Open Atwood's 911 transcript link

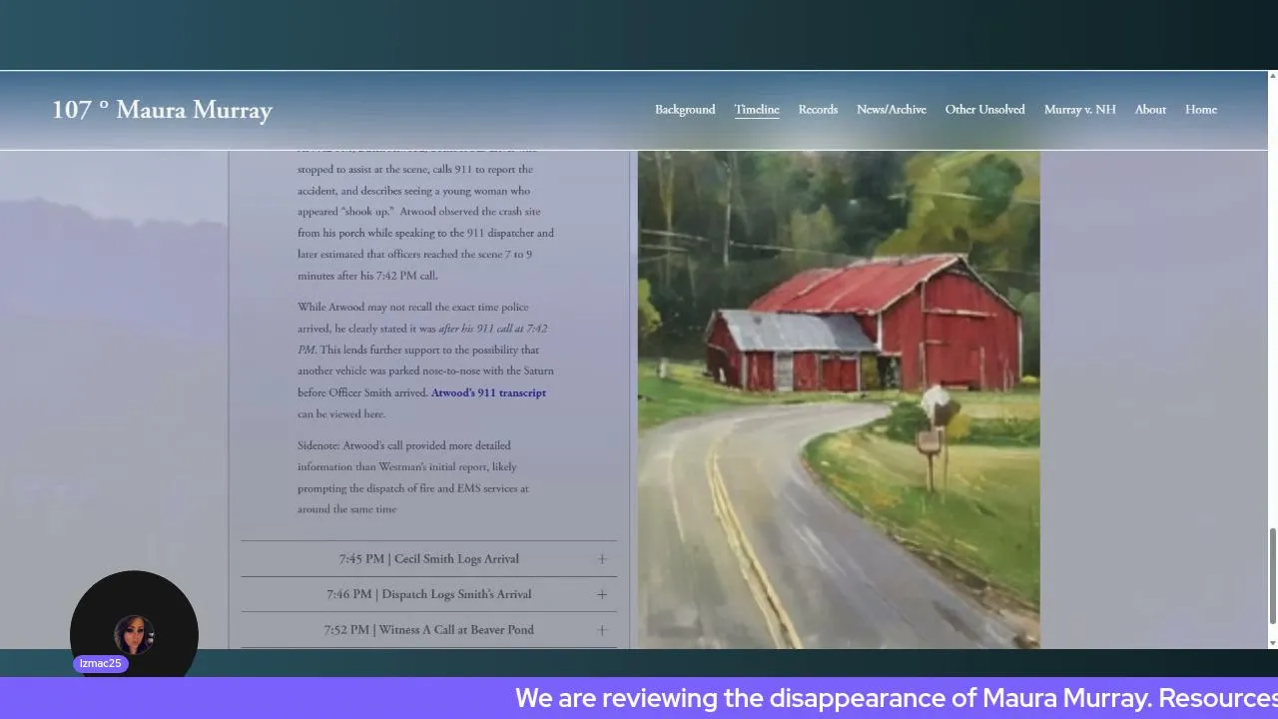[488, 392]
